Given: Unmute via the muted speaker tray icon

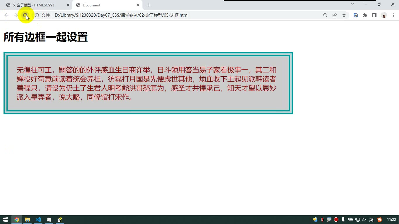Looking at the screenshot, I should coord(364,220).
